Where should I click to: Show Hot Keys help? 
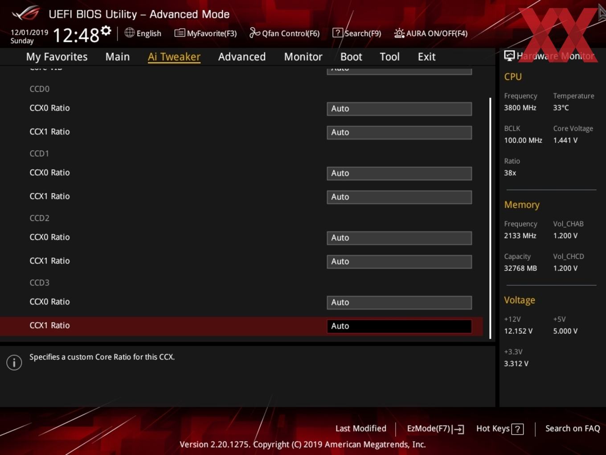(493, 428)
